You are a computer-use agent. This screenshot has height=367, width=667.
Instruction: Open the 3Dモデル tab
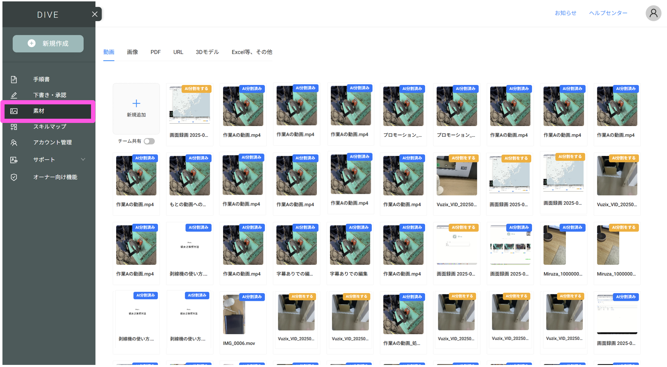coord(207,52)
